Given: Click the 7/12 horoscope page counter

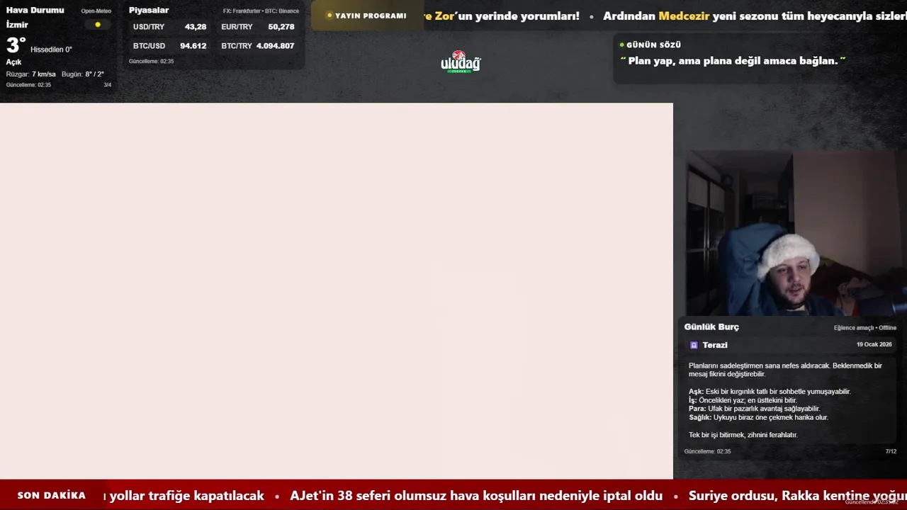Looking at the screenshot, I should (x=891, y=451).
